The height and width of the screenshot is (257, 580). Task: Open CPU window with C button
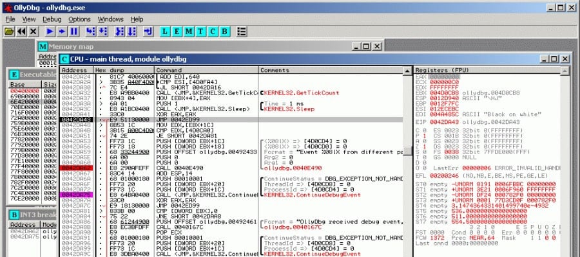[x=212, y=31]
